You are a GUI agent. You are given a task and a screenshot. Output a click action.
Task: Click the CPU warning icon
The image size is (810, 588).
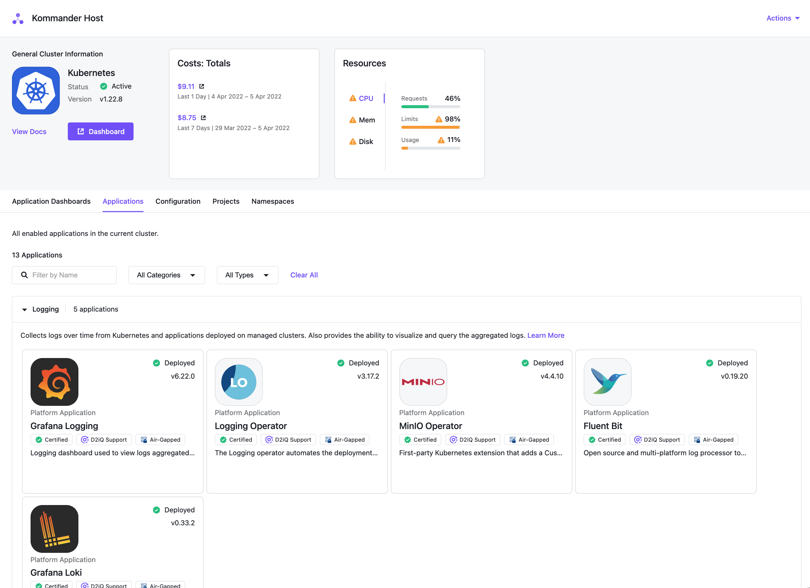pos(353,98)
